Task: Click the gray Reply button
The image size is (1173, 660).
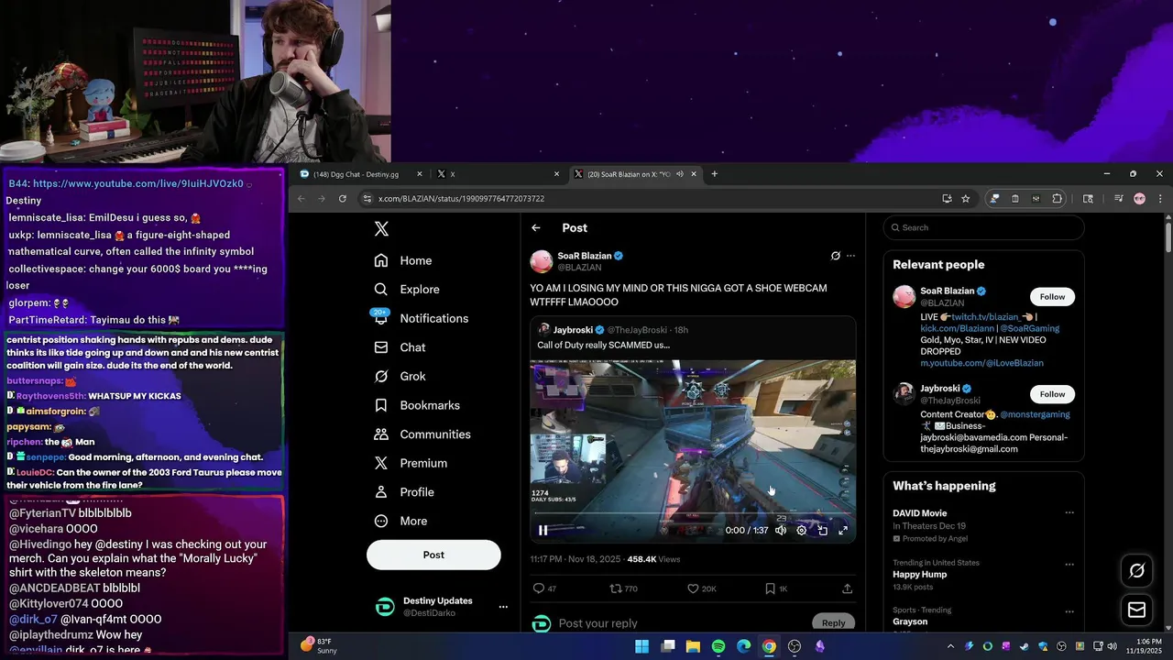Action: (x=833, y=622)
